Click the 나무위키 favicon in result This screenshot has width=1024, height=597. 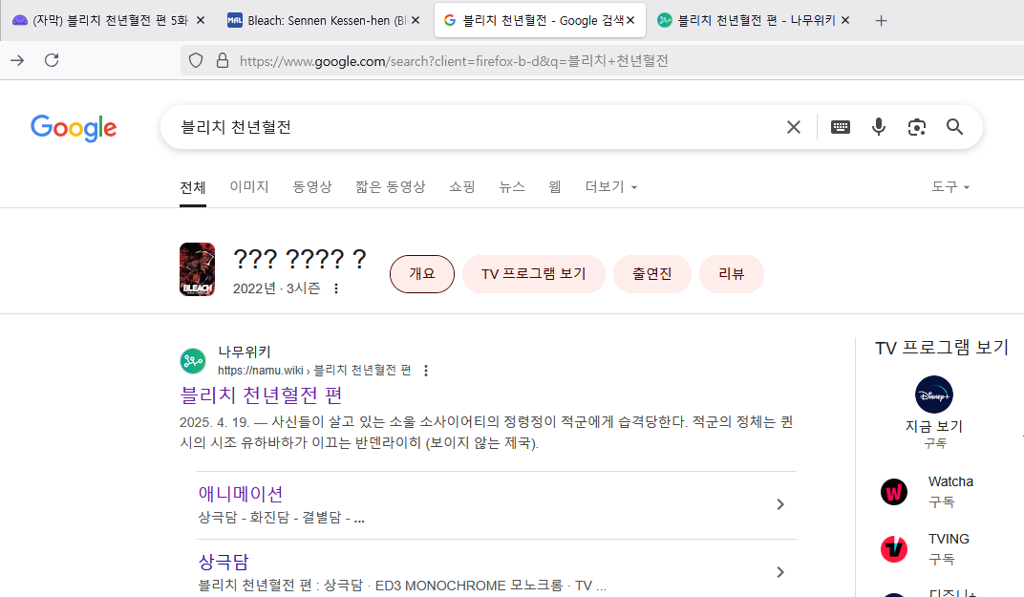point(193,360)
